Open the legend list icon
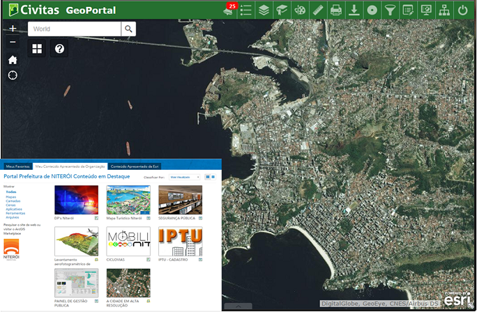Image resolution: width=477 pixels, height=312 pixels. click(x=245, y=10)
